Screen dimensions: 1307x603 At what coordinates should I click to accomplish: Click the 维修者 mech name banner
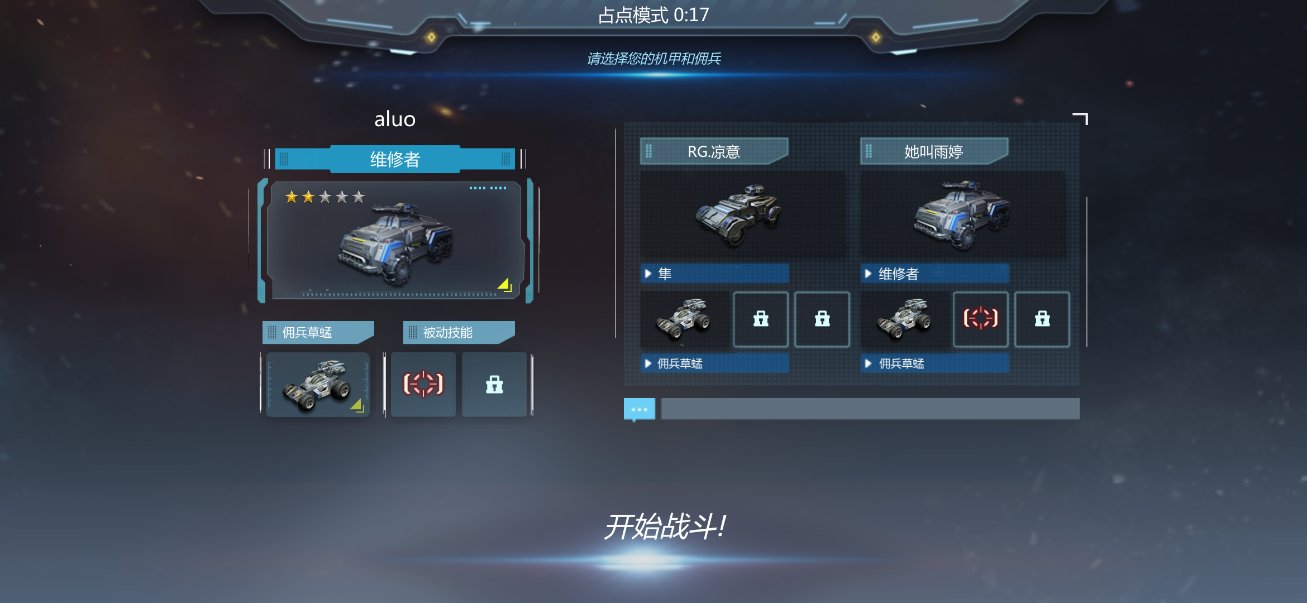395,159
